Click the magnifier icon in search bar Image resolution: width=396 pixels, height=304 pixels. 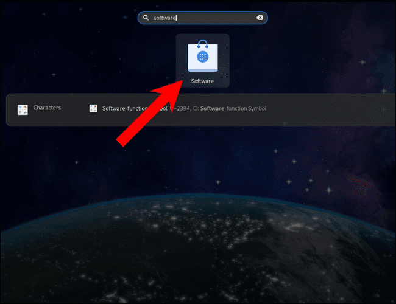[x=146, y=18]
